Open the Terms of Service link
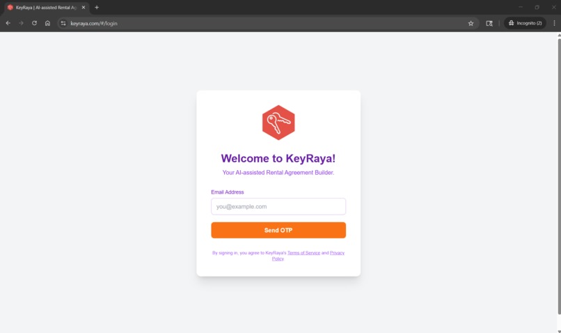Viewport: 561px width, 333px height. pyautogui.click(x=303, y=253)
